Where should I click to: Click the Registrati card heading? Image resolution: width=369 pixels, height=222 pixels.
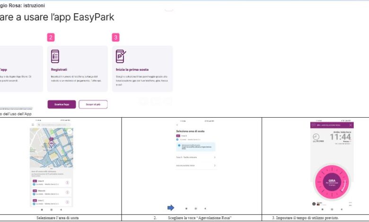tap(59, 69)
